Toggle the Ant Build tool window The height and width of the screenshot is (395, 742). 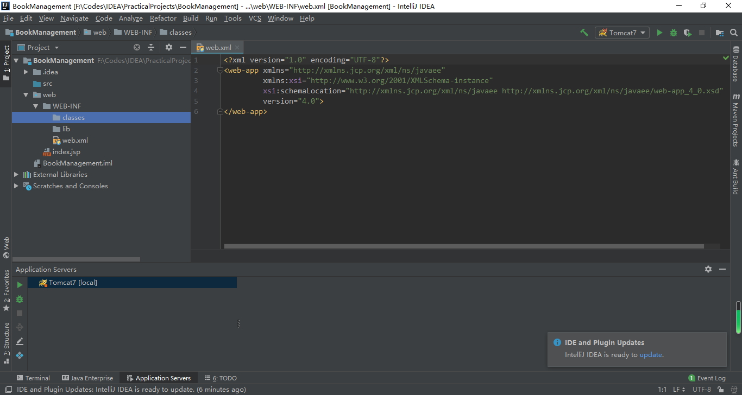click(736, 176)
